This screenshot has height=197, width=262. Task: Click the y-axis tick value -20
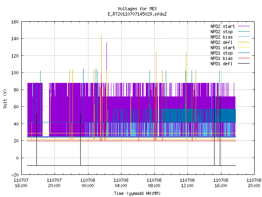tap(15, 175)
